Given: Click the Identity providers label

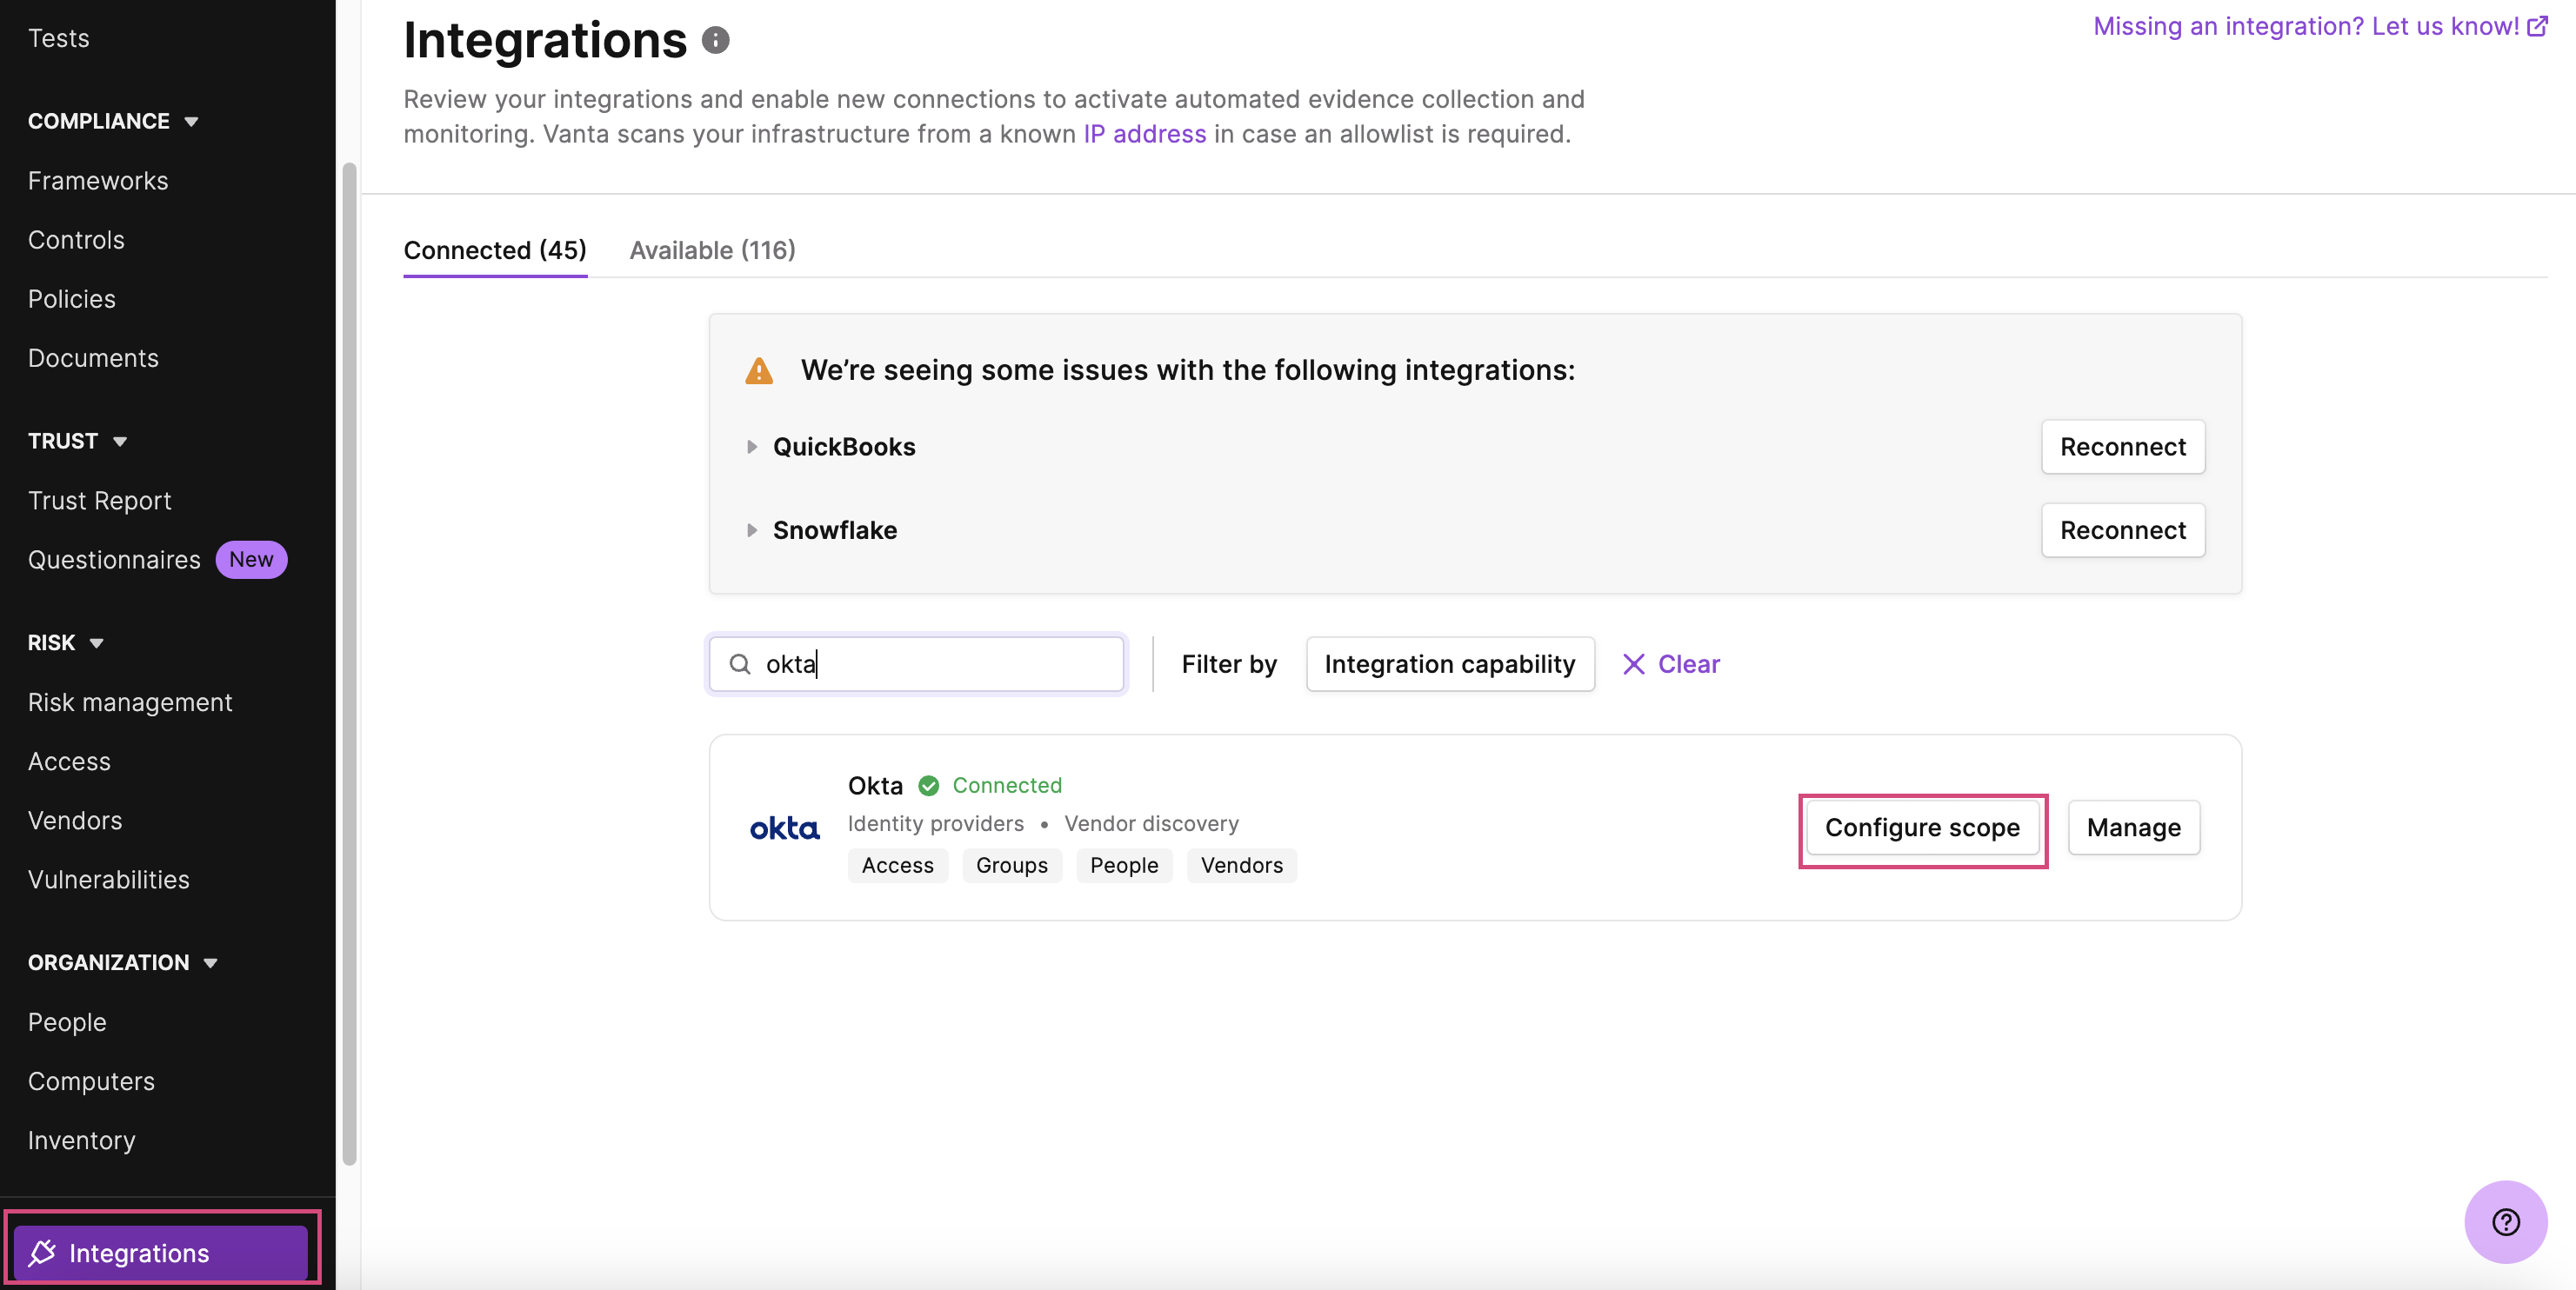Looking at the screenshot, I should 935,823.
